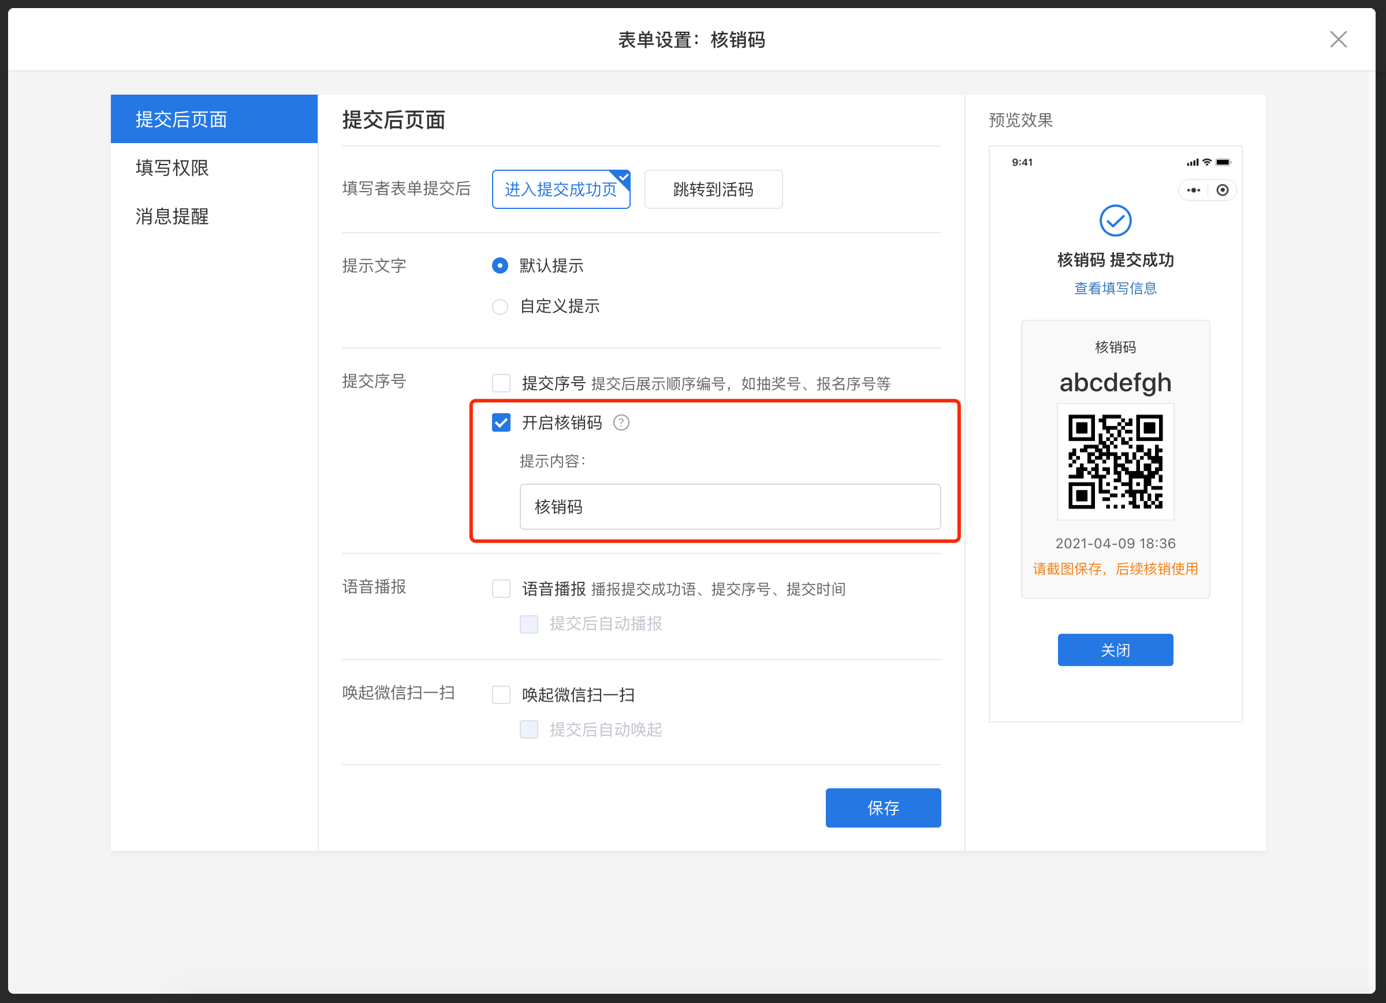This screenshot has width=1386, height=1003.
Task: Click the 关闭 button in the preview
Action: (x=1115, y=650)
